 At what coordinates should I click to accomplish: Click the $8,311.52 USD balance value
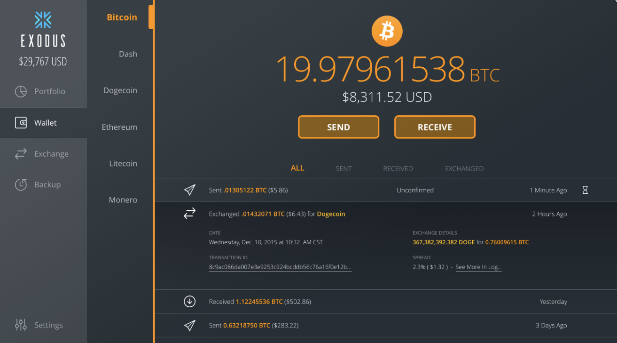[x=387, y=97]
